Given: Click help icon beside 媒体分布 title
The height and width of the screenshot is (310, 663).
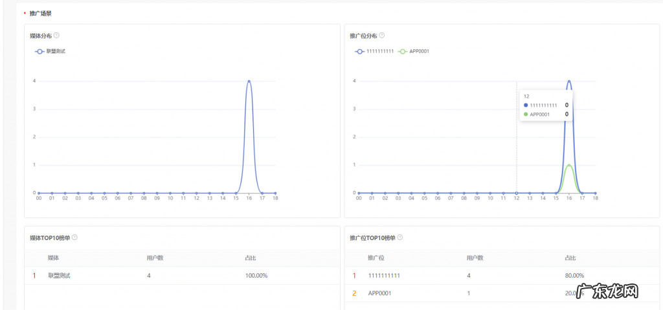Looking at the screenshot, I should [57, 36].
